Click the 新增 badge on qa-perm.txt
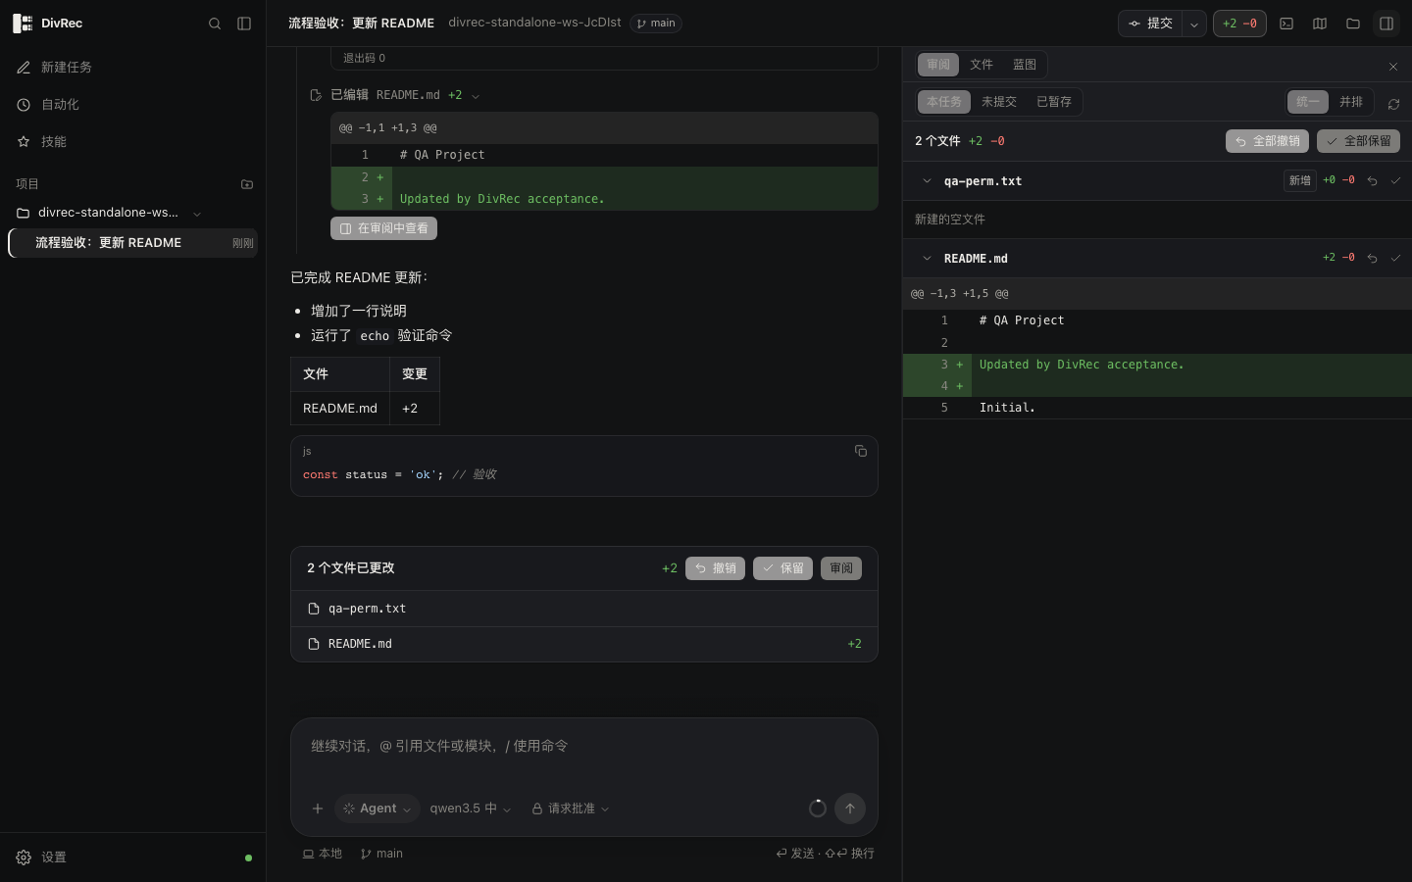 pyautogui.click(x=1299, y=180)
